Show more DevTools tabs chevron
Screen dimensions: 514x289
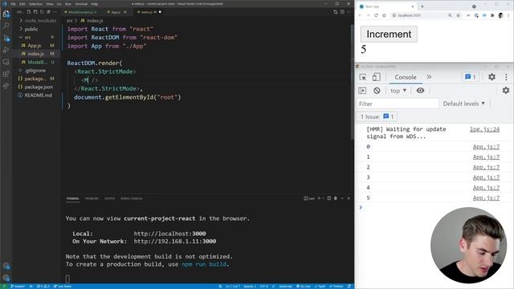pyautogui.click(x=429, y=77)
